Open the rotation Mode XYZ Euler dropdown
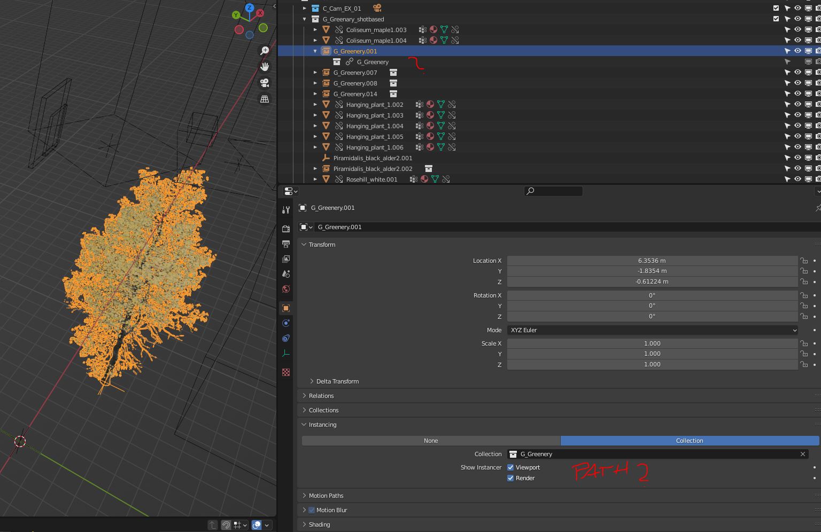The width and height of the screenshot is (821, 532). [652, 330]
